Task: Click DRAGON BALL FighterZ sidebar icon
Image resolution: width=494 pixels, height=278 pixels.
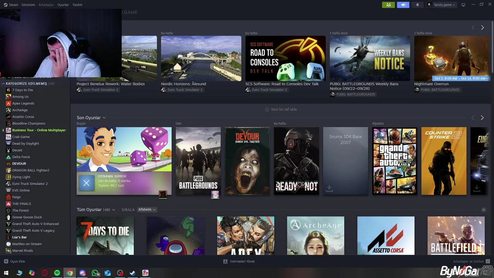Action: click(8, 170)
